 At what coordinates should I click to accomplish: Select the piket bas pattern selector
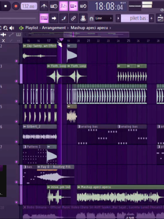[x=135, y=18]
